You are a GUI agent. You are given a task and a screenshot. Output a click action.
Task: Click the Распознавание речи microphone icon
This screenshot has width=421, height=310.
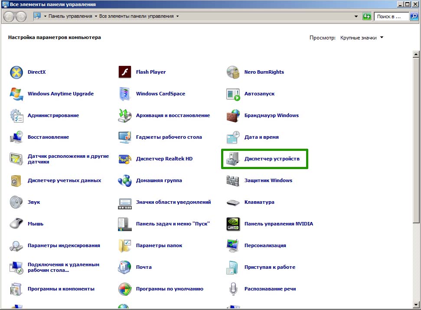point(233,289)
